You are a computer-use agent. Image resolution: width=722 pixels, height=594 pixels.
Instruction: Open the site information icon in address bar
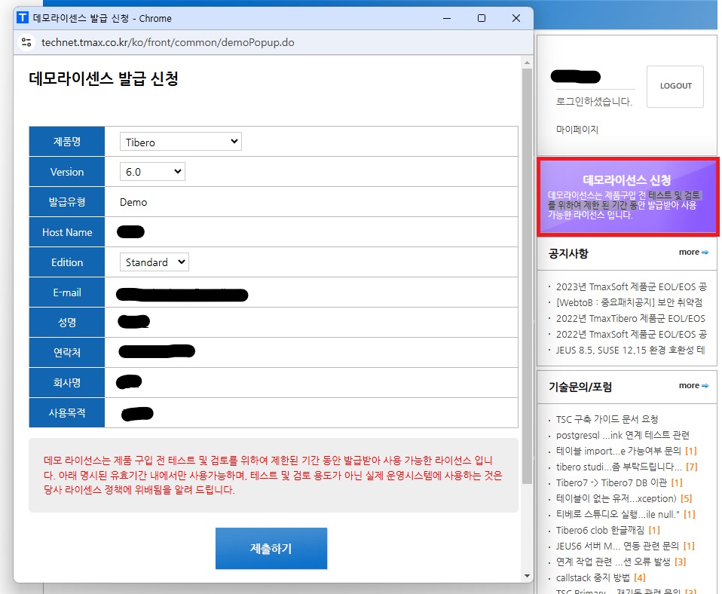[x=26, y=42]
